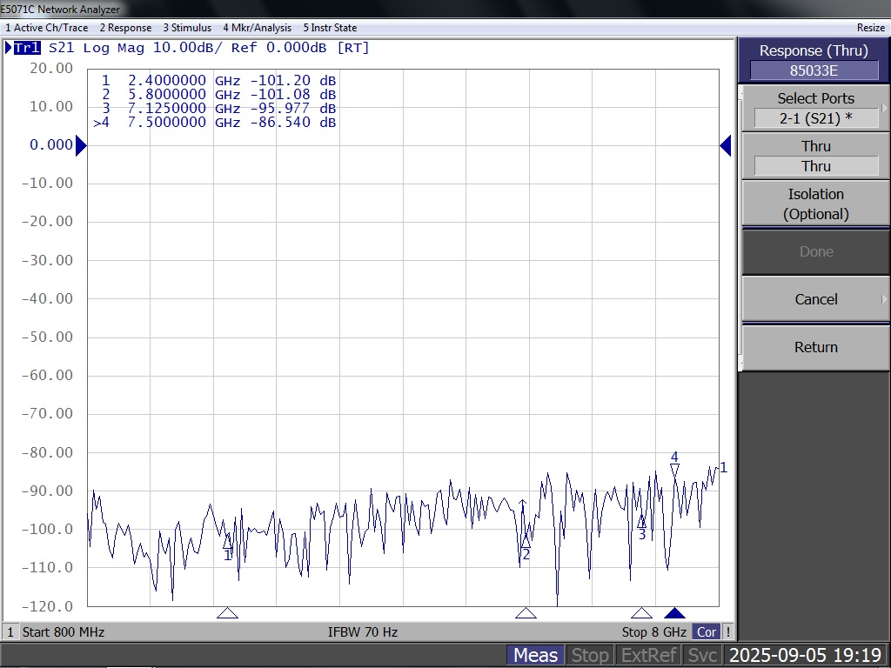Click the Return softkey
The height and width of the screenshot is (668, 891).
tap(815, 347)
